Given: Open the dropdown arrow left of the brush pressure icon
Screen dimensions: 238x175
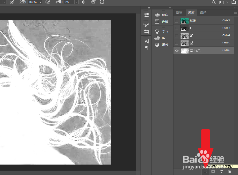Looking at the screenshot, I should tap(4, 2).
